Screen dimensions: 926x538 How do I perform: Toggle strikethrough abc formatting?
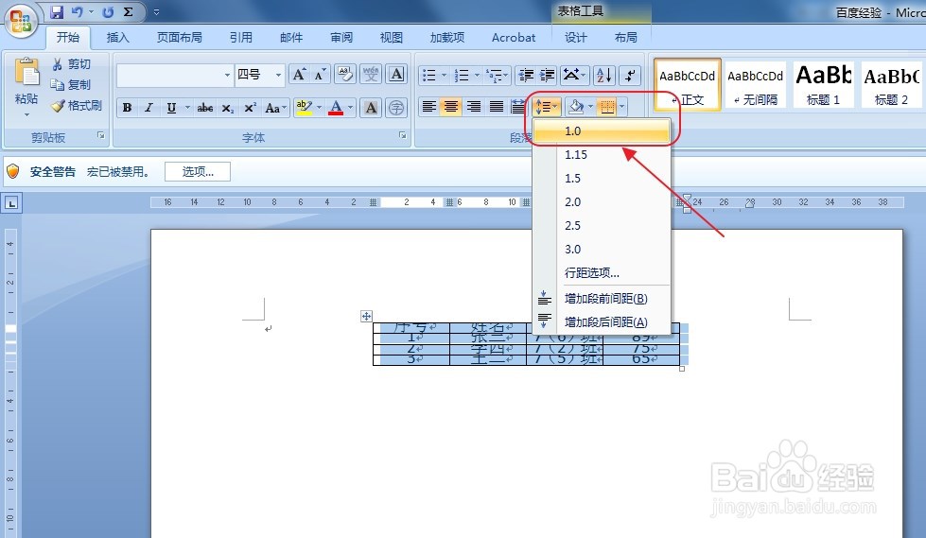click(x=205, y=108)
